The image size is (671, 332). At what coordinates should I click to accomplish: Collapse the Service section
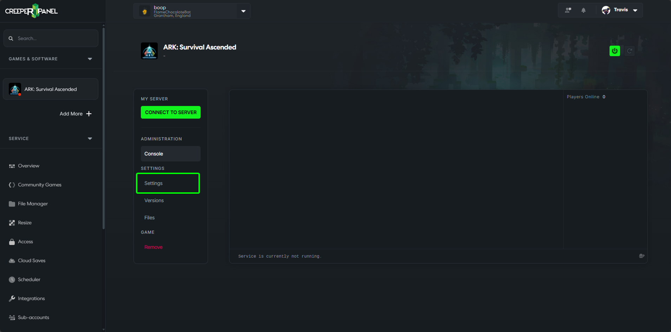click(90, 139)
